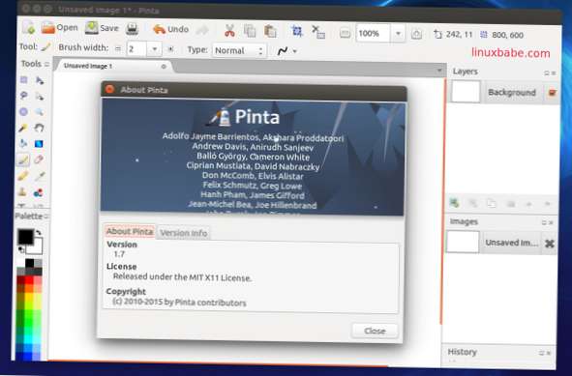Image resolution: width=572 pixels, height=376 pixels.
Task: Select the Move Selected tool
Action: 40,80
